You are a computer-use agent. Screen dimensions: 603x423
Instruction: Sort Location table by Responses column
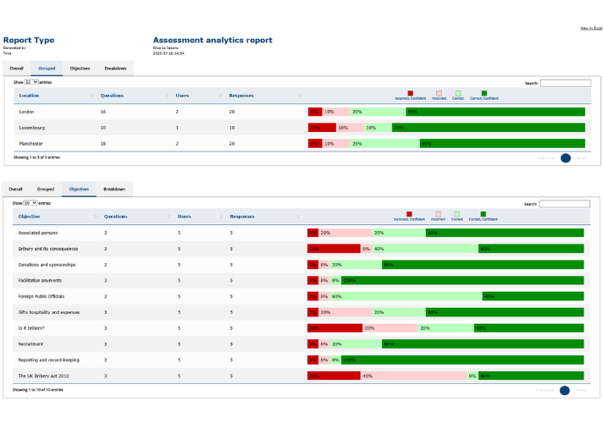(x=241, y=96)
